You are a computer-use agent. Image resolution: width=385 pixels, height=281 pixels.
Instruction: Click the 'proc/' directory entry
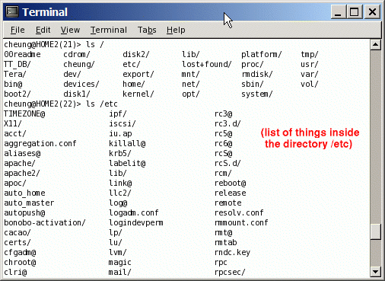click(253, 64)
